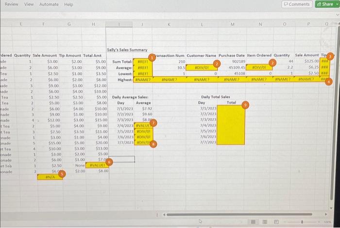
Task: Select column header K
Action: coord(169,24)
